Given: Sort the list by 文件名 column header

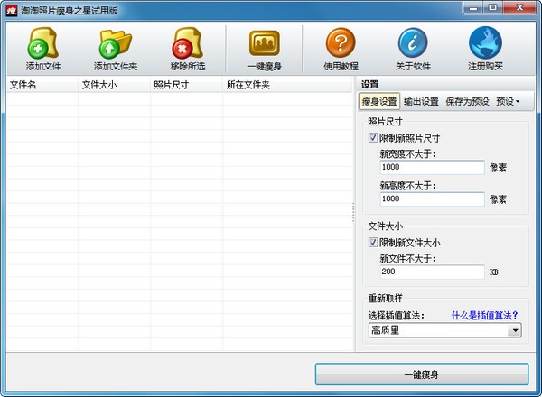Looking at the screenshot, I should coord(41,86).
